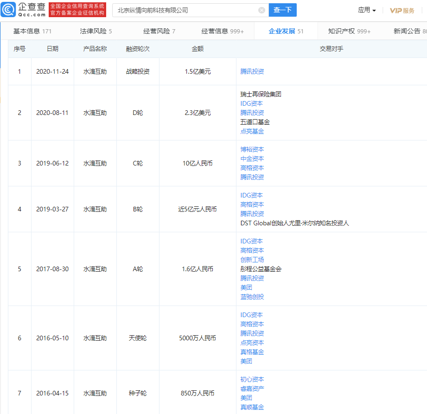Select the 企业发展 tab
The height and width of the screenshot is (414, 427).
[x=286, y=31]
